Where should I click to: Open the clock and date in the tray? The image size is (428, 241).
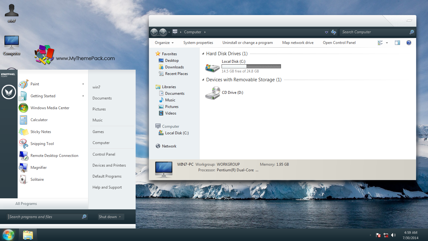pyautogui.click(x=411, y=235)
